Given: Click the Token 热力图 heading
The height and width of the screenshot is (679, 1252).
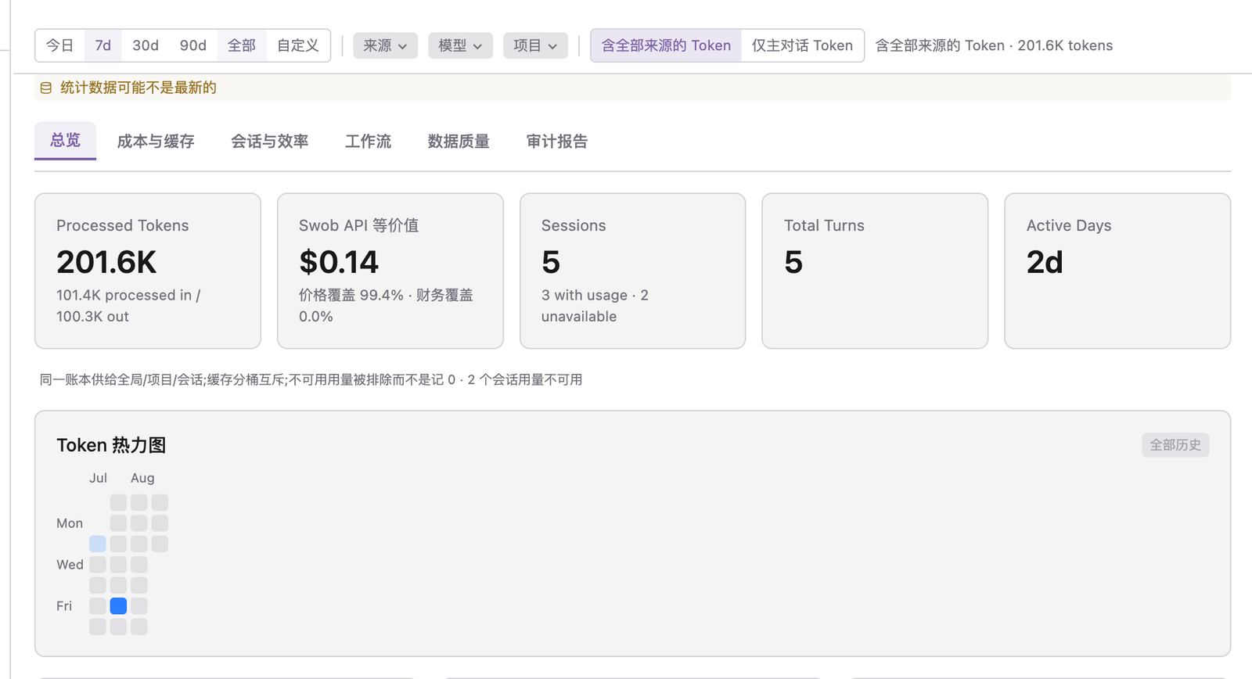Looking at the screenshot, I should click(111, 445).
